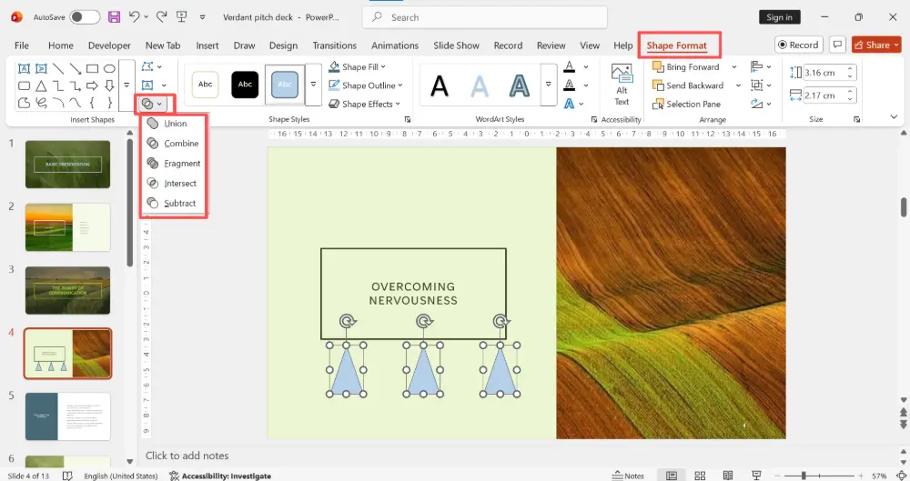This screenshot has width=910, height=481.
Task: Switch to Reading view
Action: [728, 476]
